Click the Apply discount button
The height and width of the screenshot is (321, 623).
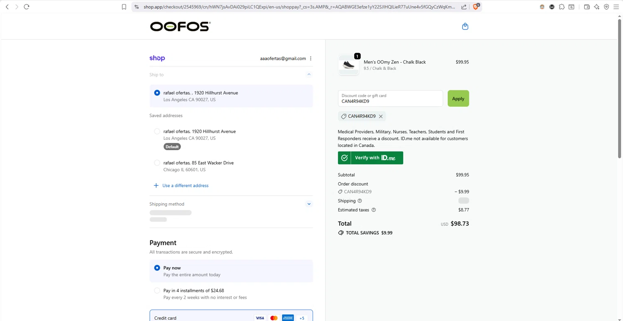pyautogui.click(x=458, y=99)
